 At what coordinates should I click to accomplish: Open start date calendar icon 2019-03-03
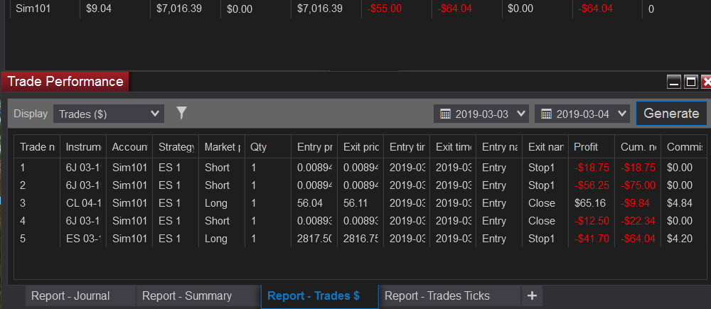445,114
